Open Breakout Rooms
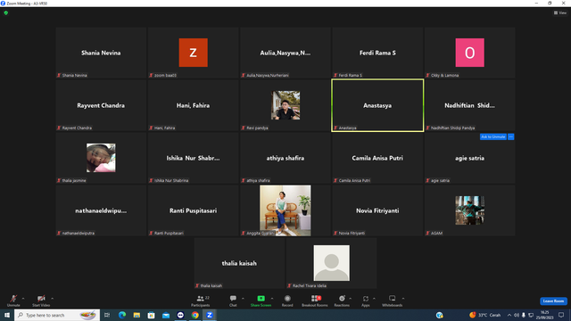Viewport: 571px width, 321px height. pyautogui.click(x=315, y=300)
